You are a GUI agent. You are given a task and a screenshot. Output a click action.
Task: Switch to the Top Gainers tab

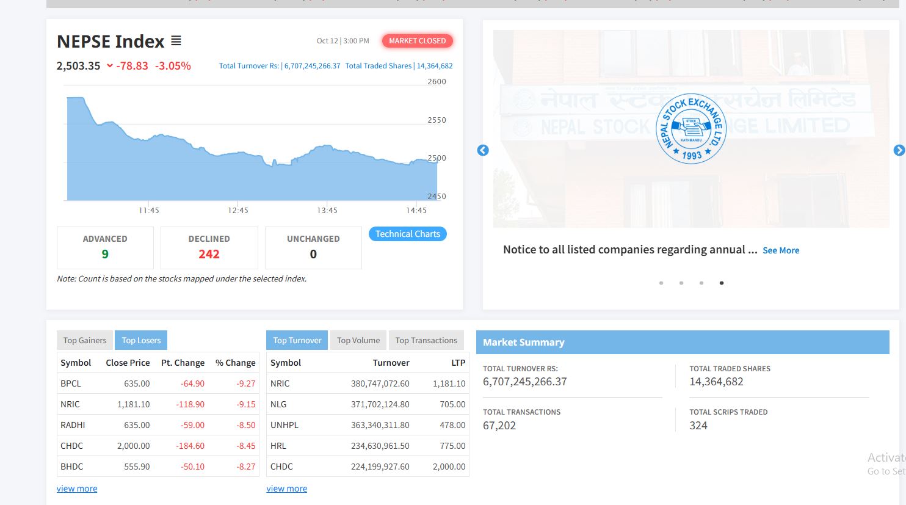[x=85, y=340]
